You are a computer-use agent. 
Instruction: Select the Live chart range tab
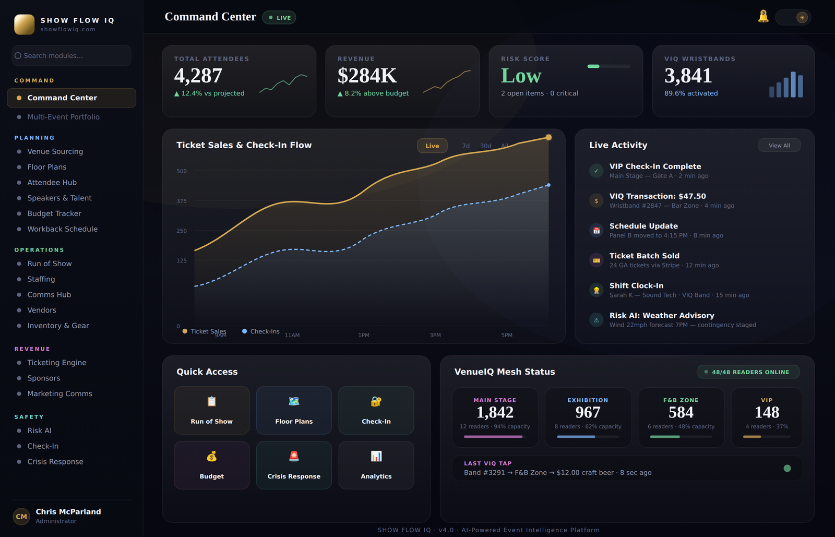[432, 146]
